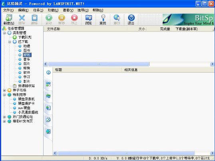Select the transfer arrows side tab icon

pyautogui.click(x=48, y=96)
